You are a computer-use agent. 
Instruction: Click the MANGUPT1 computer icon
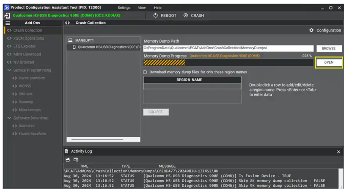click(x=71, y=40)
